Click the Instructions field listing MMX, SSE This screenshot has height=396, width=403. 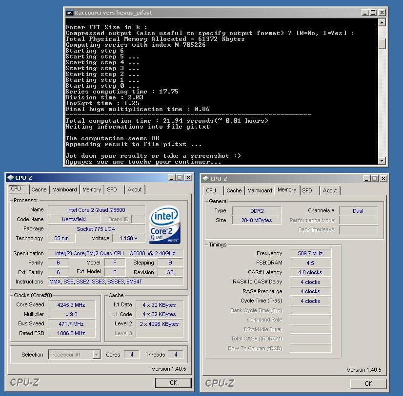click(116, 282)
